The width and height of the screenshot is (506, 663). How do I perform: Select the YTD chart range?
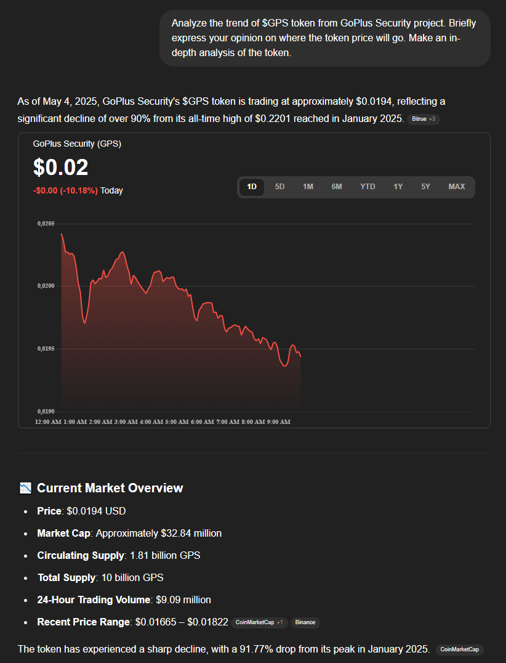pyautogui.click(x=367, y=187)
